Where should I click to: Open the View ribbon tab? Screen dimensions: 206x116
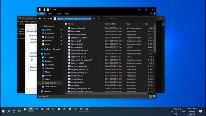[x=67, y=14]
